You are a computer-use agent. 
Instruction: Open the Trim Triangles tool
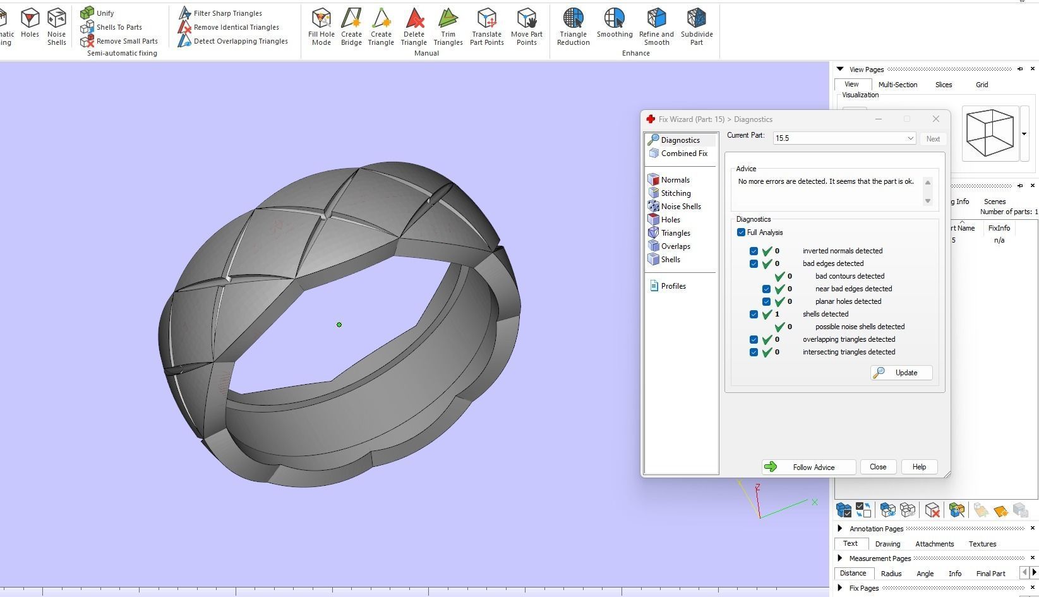(448, 27)
